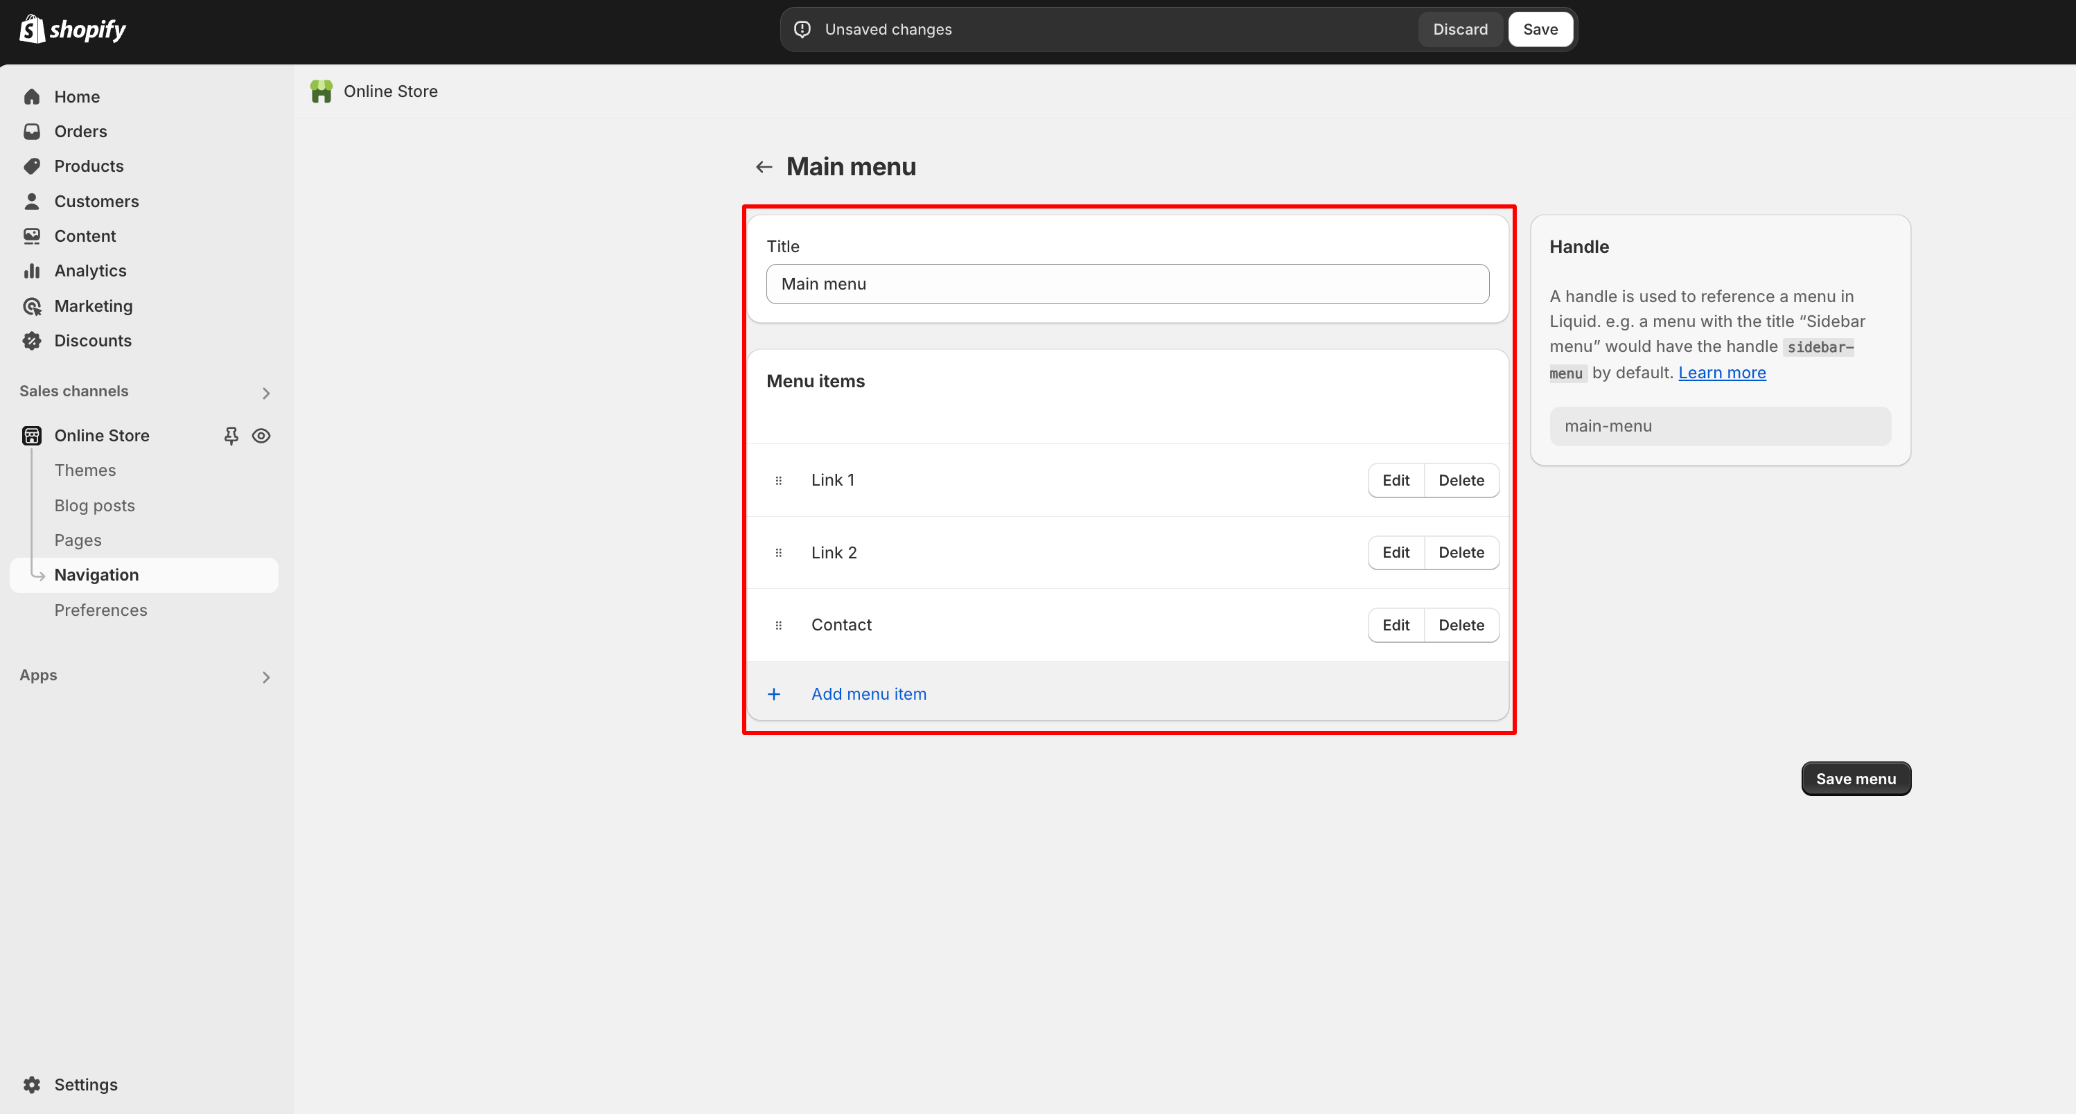Click the drag handle icon for Contact
Viewport: 2076px width, 1114px height.
(x=777, y=626)
